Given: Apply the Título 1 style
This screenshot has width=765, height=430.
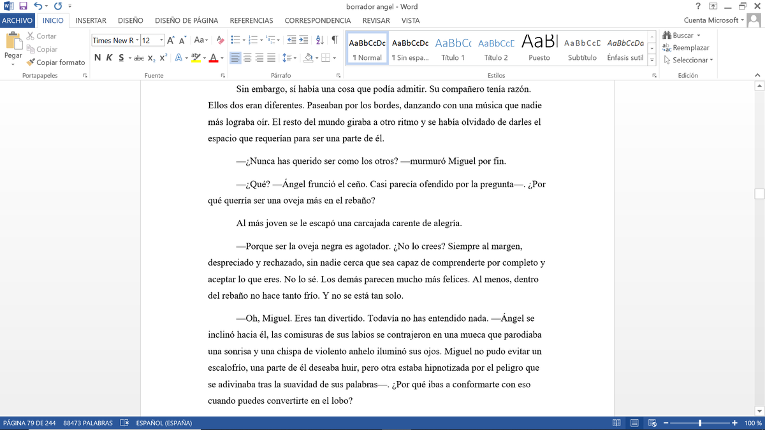Looking at the screenshot, I should click(x=453, y=48).
